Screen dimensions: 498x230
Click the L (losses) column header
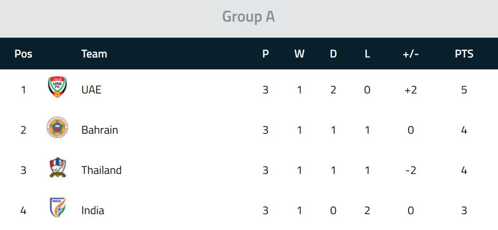tap(367, 54)
